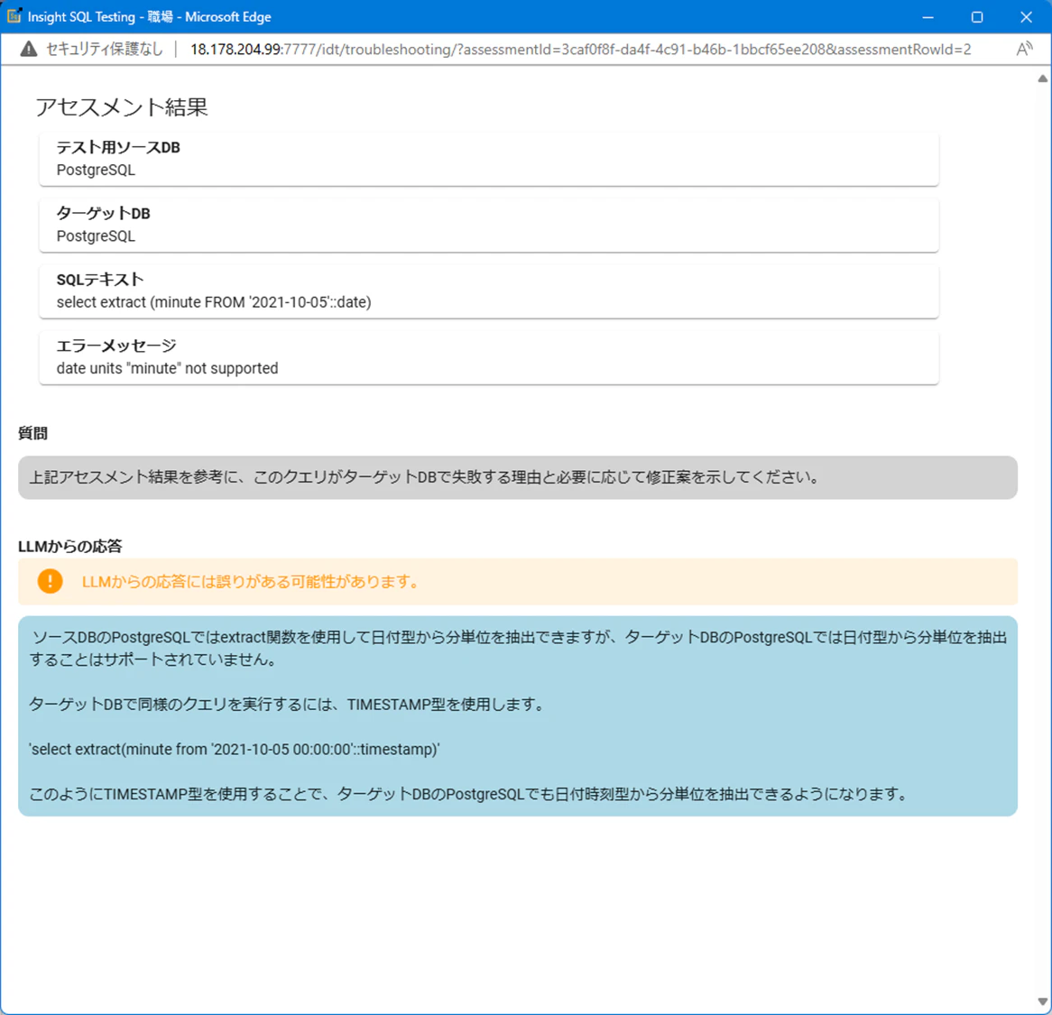Click PostgreSQL value under テスト用ソースDB
Image resolution: width=1052 pixels, height=1015 pixels.
(96, 170)
